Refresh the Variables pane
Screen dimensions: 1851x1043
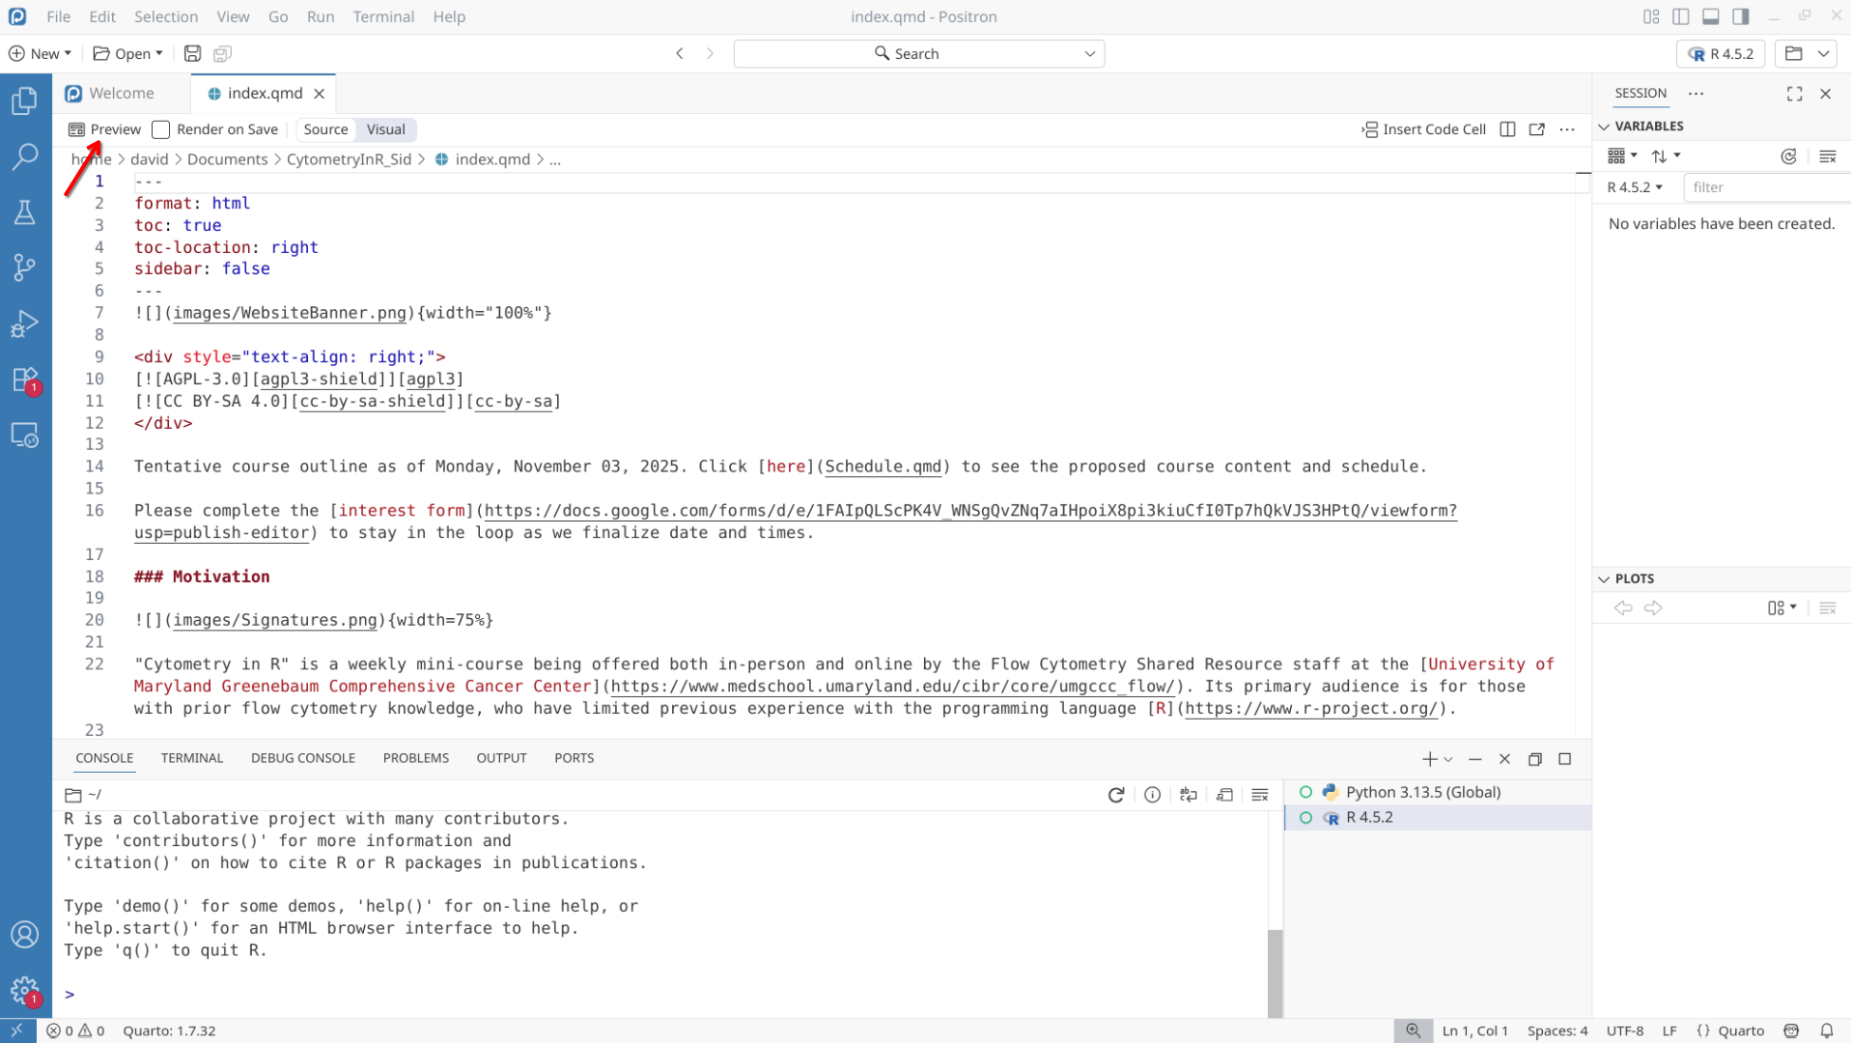pyautogui.click(x=1788, y=156)
